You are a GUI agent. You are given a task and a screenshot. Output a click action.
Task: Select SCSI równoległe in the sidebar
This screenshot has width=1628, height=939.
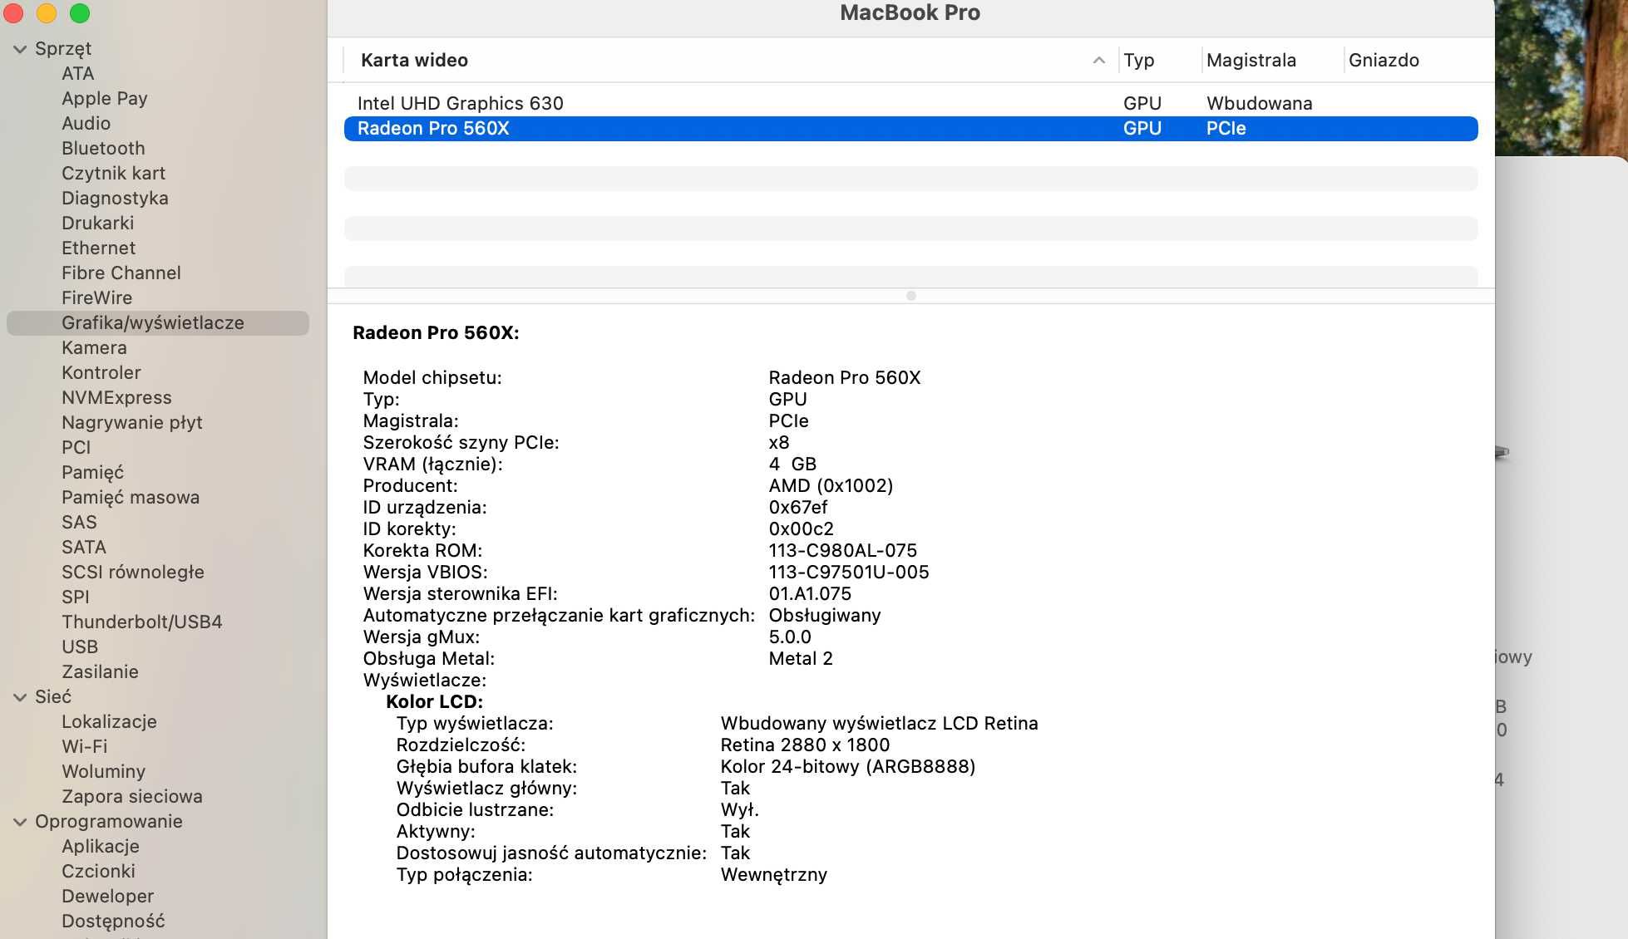132,572
